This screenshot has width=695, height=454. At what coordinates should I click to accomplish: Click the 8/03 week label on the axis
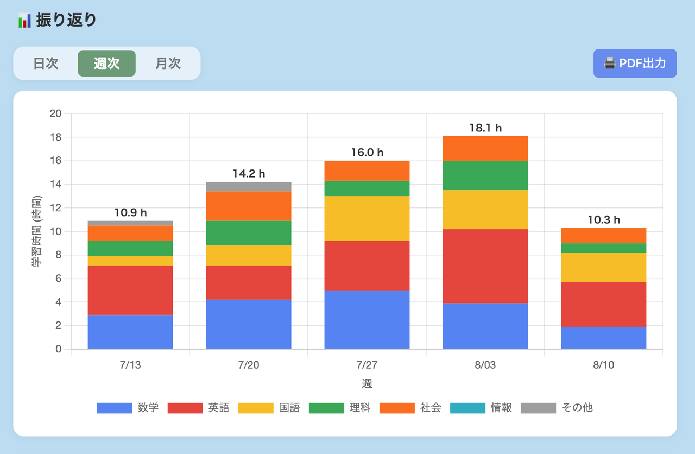coord(485,365)
